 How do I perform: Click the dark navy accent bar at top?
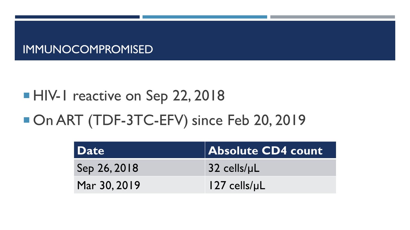click(77, 17)
